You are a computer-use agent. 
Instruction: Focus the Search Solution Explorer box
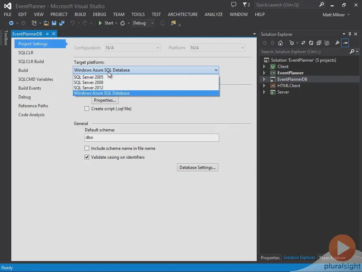tap(305, 51)
